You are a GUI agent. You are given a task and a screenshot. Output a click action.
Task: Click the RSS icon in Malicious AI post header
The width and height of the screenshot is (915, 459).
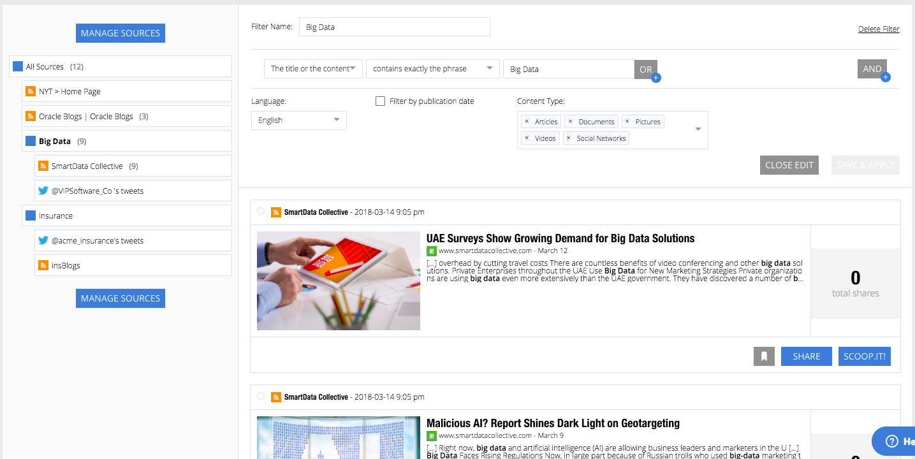[x=276, y=397]
